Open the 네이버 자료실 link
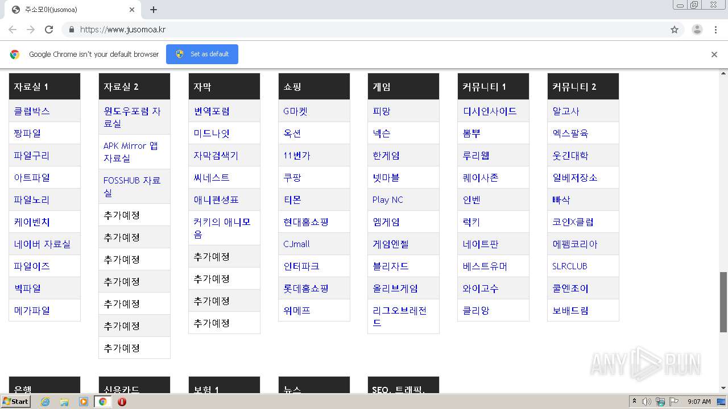Viewport: 728px width, 409px height. (x=43, y=244)
